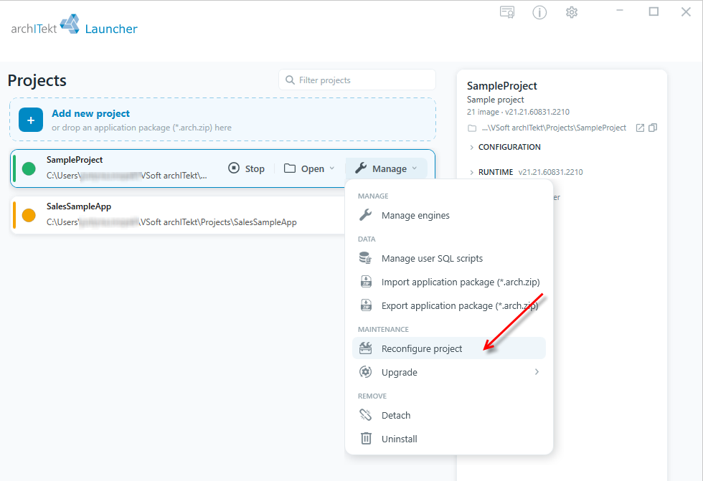Click the magnifier icon in the filter box

click(x=290, y=80)
